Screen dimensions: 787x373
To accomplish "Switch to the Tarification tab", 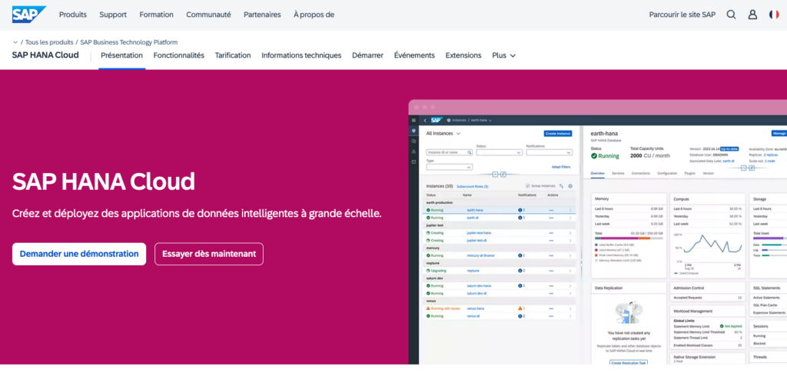I will coord(233,55).
